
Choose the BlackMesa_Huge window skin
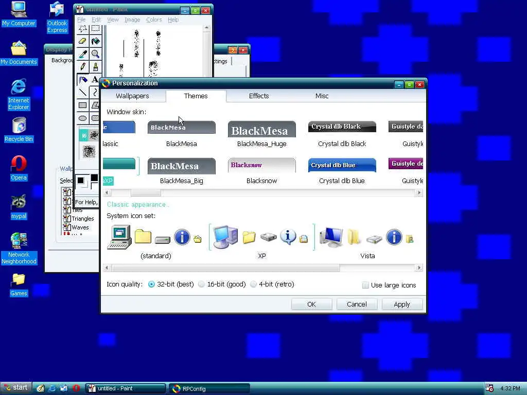point(262,134)
